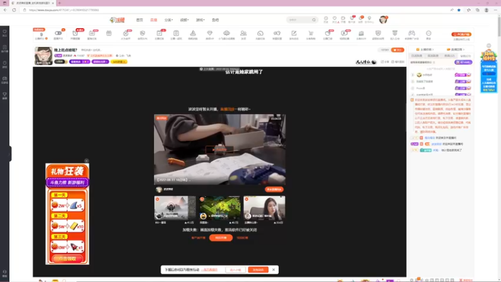Open the go-live camera icon in header
Image resolution: width=501 pixels, height=282 pixels.
343,19
